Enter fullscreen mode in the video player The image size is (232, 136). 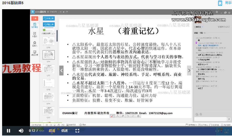coord(77,131)
